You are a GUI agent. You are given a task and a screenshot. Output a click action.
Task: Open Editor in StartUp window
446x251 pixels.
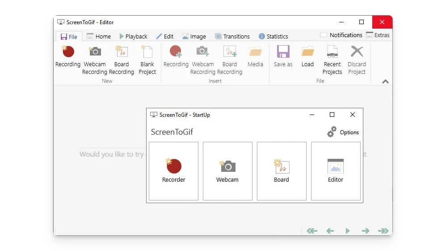(336, 171)
